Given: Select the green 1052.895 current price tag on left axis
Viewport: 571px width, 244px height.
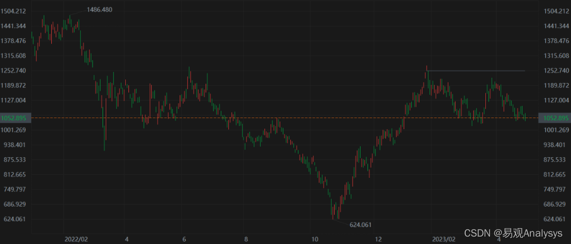Looking at the screenshot, I should click(x=15, y=118).
